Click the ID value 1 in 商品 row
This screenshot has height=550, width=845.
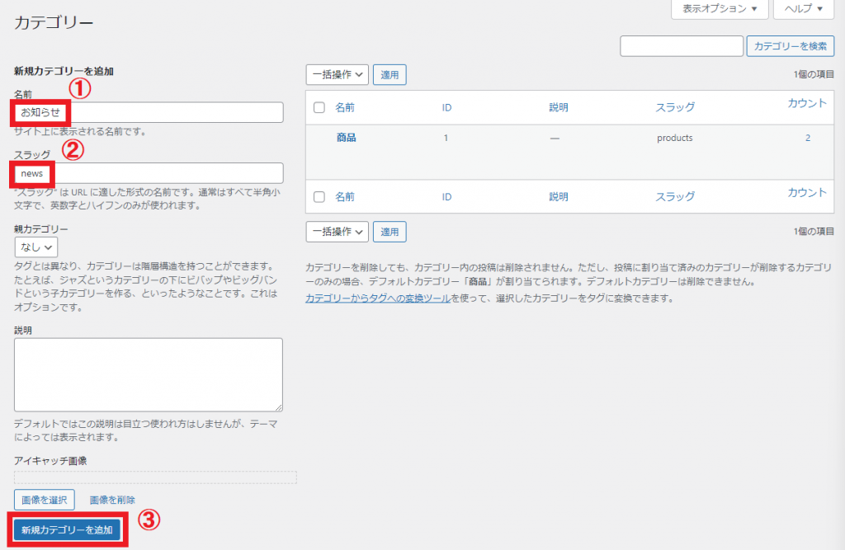pos(446,138)
